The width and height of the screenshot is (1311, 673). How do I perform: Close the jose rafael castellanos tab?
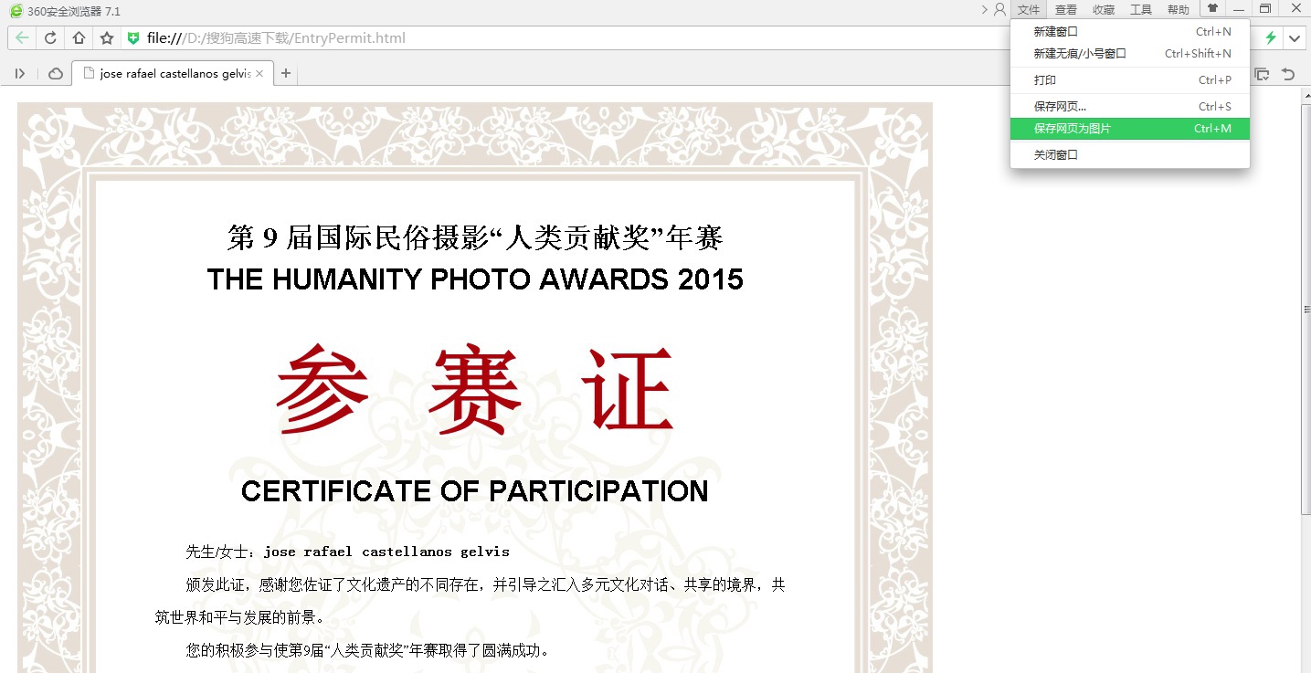coord(260,74)
